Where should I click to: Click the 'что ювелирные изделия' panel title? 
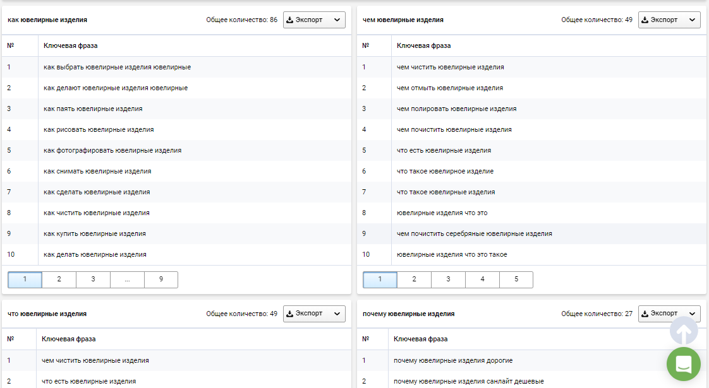tap(47, 314)
